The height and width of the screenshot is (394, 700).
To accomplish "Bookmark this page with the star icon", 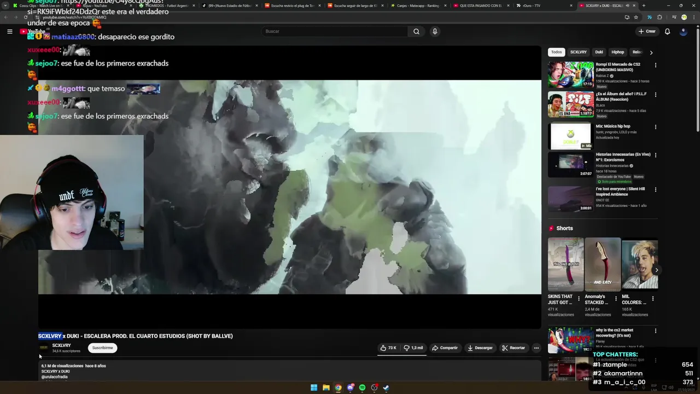I will [x=636, y=17].
